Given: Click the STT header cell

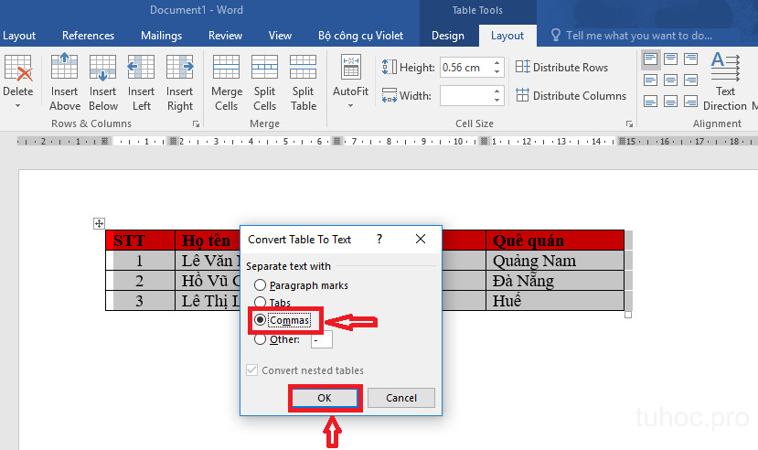Looking at the screenshot, I should point(140,241).
